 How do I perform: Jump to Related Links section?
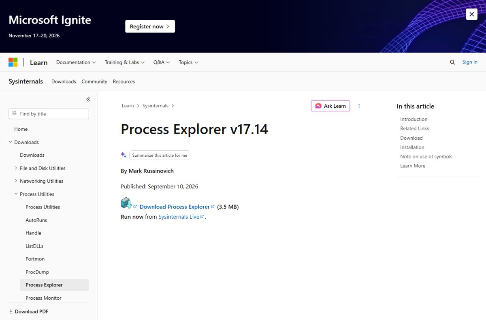(414, 128)
